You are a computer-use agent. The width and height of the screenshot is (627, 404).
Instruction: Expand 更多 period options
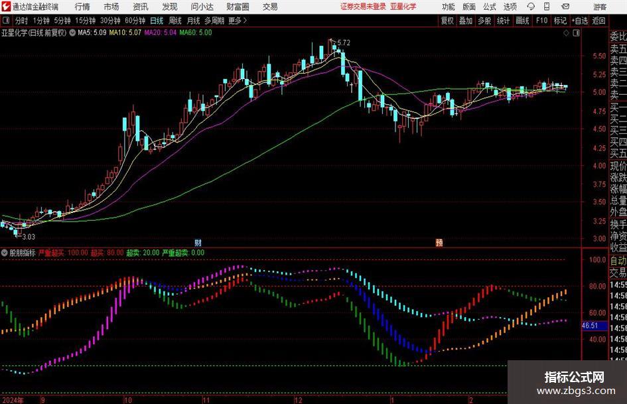tap(238, 21)
